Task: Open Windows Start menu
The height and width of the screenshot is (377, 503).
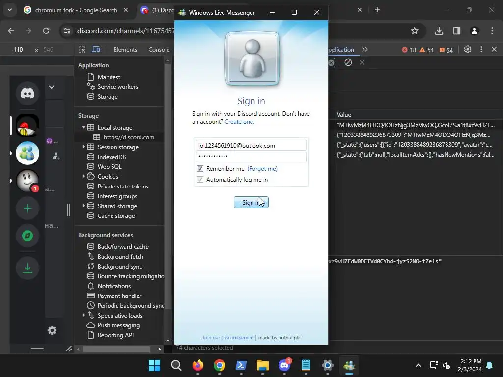Action: click(154, 365)
